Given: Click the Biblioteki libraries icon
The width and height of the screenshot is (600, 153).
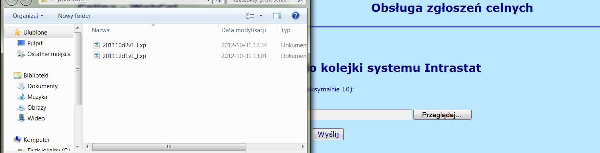Looking at the screenshot, I should click(x=17, y=76).
